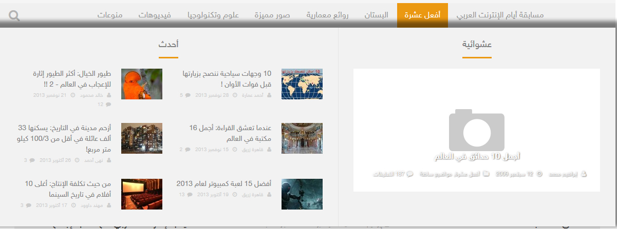Open مسابقة أيام الإنترنت العربي menu item
The width and height of the screenshot is (617, 229).
tap(500, 15)
